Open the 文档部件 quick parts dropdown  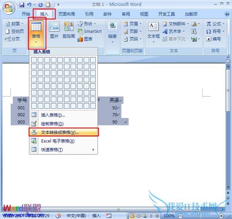click(x=176, y=24)
